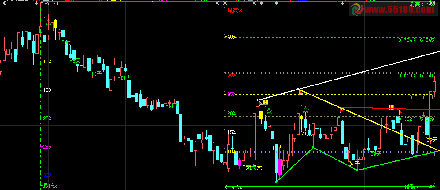
Task: Click the lowest vertex of the green zigzag line
Action: [276, 182]
